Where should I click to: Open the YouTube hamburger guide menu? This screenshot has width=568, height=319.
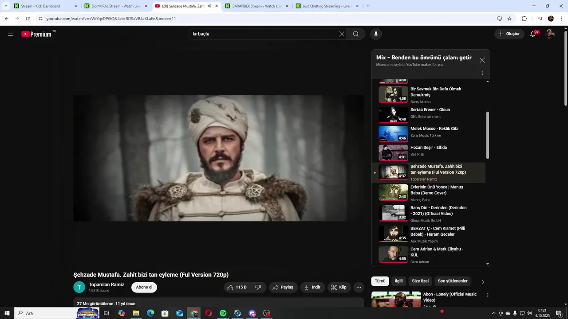[x=11, y=34]
